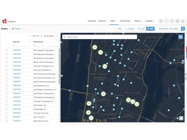The height and width of the screenshot is (140, 187).
Task: Click the '614 Carlton Ave Brooklyn' destination
Action: [x=44, y=93]
